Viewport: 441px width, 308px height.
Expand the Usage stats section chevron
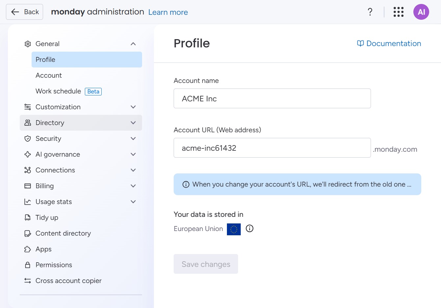tap(133, 202)
